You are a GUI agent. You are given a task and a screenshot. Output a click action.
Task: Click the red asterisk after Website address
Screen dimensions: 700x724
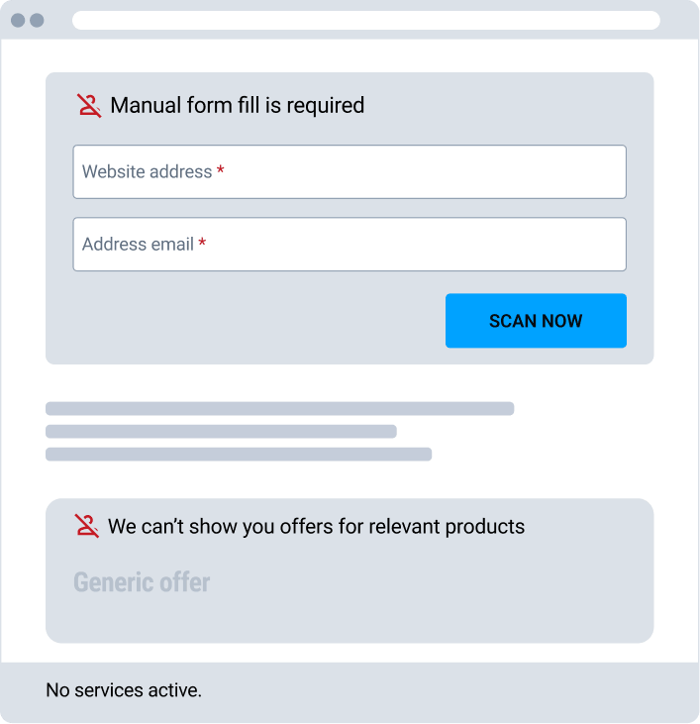point(221,170)
